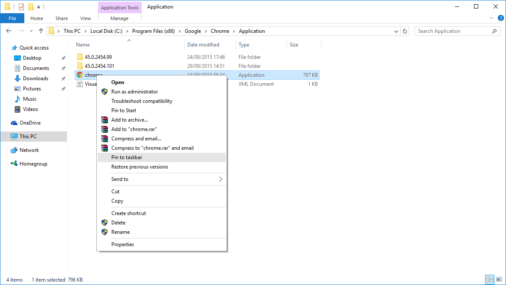Expand the Send to submenu arrow
Screen dimensions: 506x285
tap(221, 179)
